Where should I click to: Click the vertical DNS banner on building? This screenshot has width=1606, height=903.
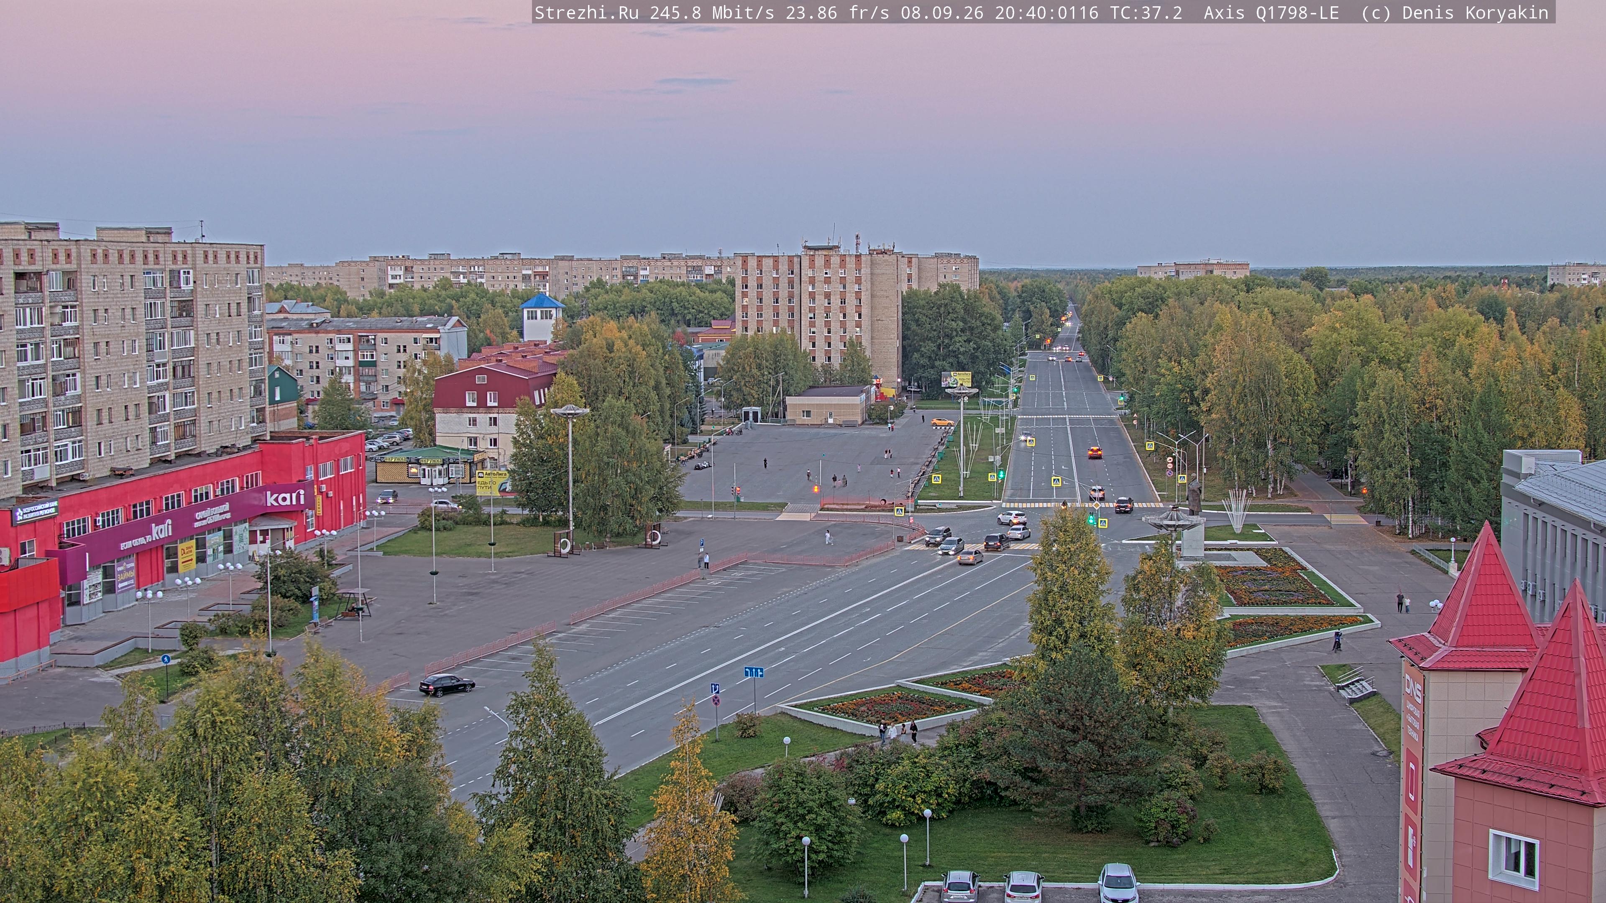pyautogui.click(x=1413, y=779)
